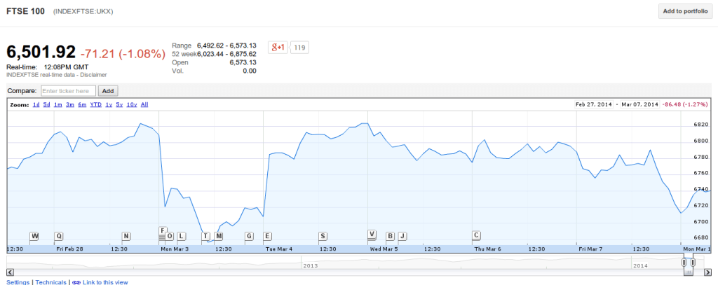718x285 pixels.
Task: Click the Open value 6,573.13
Action: tap(243, 62)
